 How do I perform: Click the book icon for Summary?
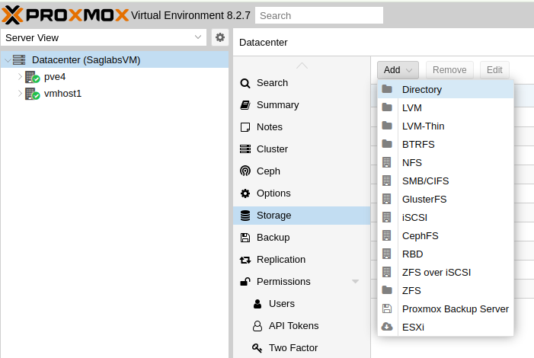point(245,105)
